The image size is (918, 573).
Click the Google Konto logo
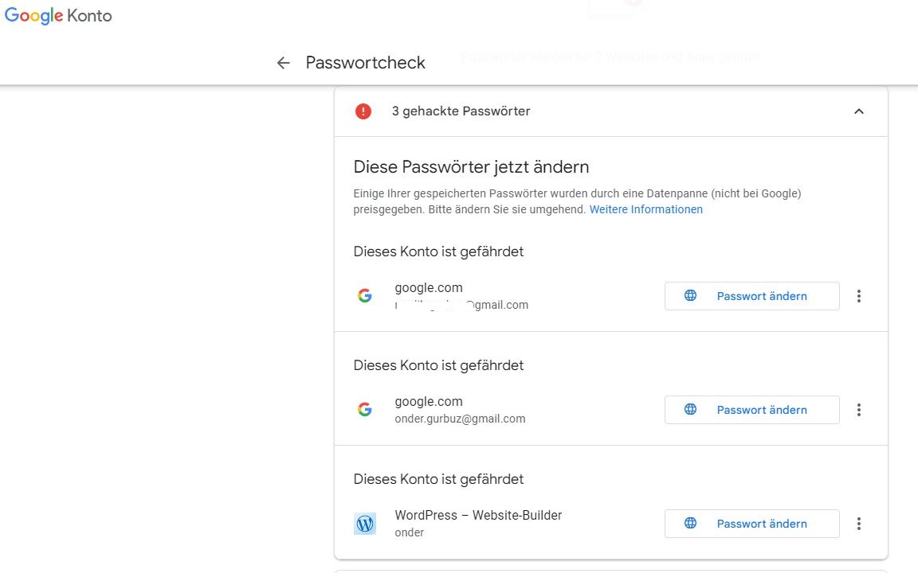[x=58, y=16]
